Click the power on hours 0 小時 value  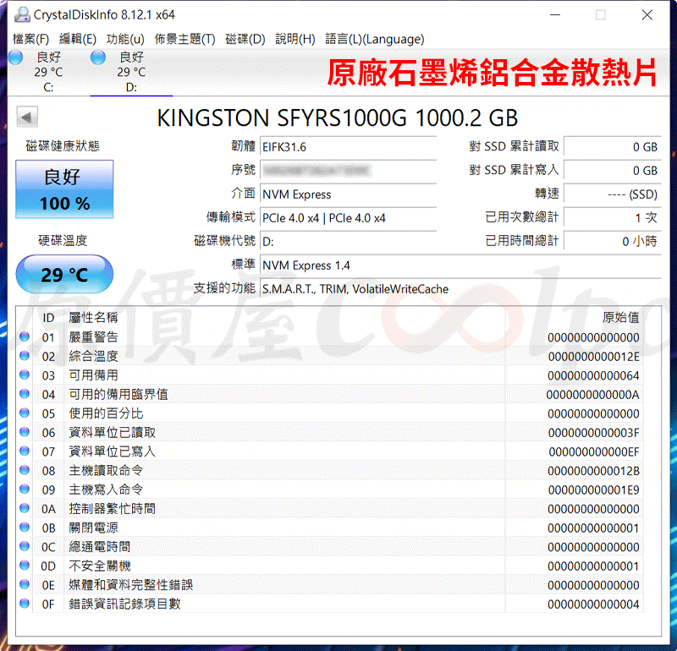pyautogui.click(x=613, y=242)
